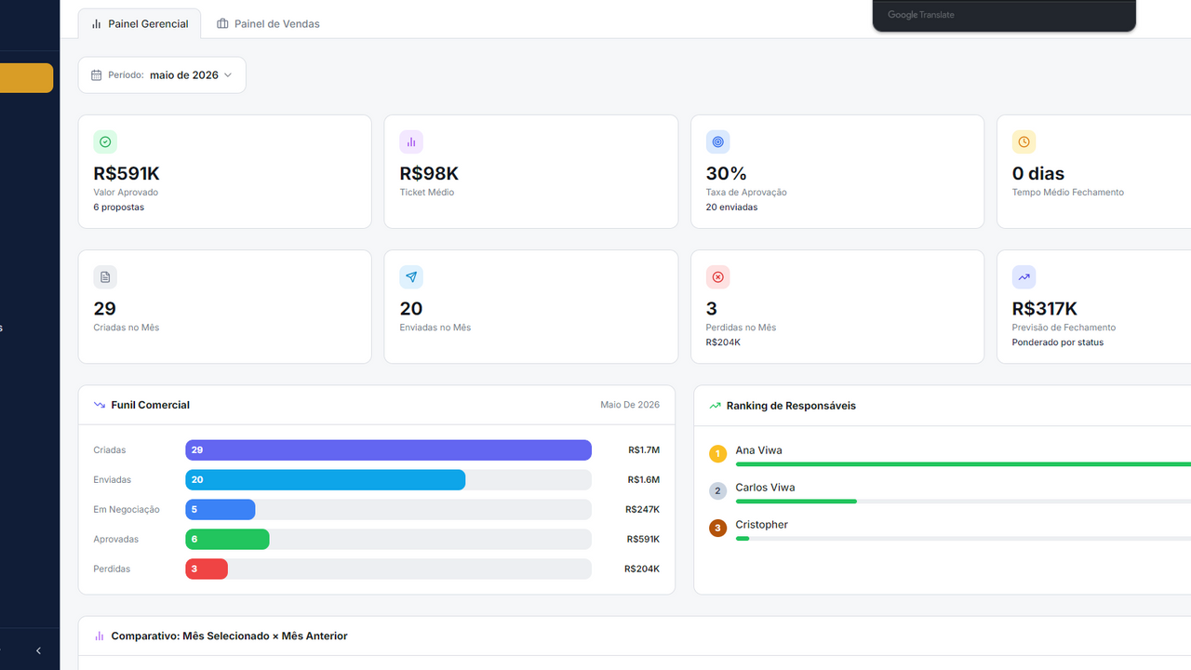This screenshot has height=670, width=1191.
Task: Click the 20 enviadas subtext
Action: (731, 208)
